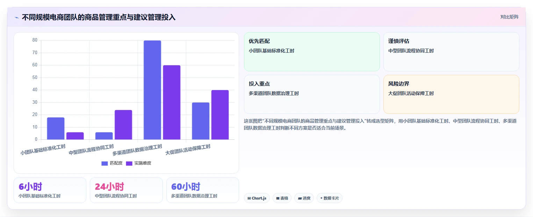Click the purple bar for 中型团队流程协同工时
Screen dimensions: 533x217
tap(123, 125)
